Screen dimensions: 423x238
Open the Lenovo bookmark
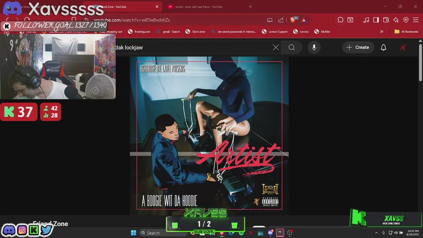301,32
